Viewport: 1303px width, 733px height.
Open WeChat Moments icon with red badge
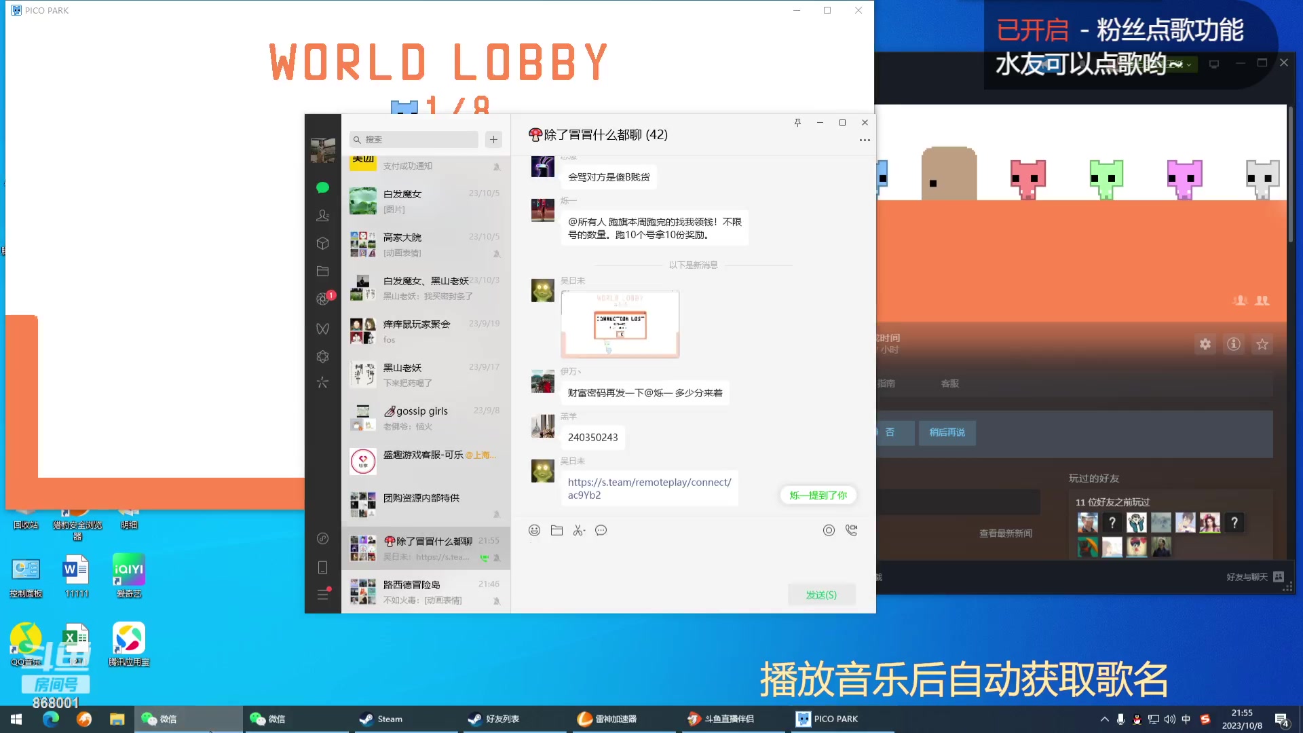click(x=323, y=299)
